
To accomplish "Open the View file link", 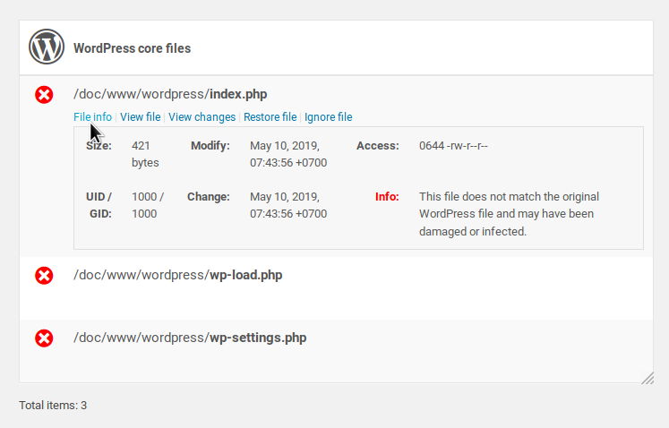I will [x=141, y=117].
